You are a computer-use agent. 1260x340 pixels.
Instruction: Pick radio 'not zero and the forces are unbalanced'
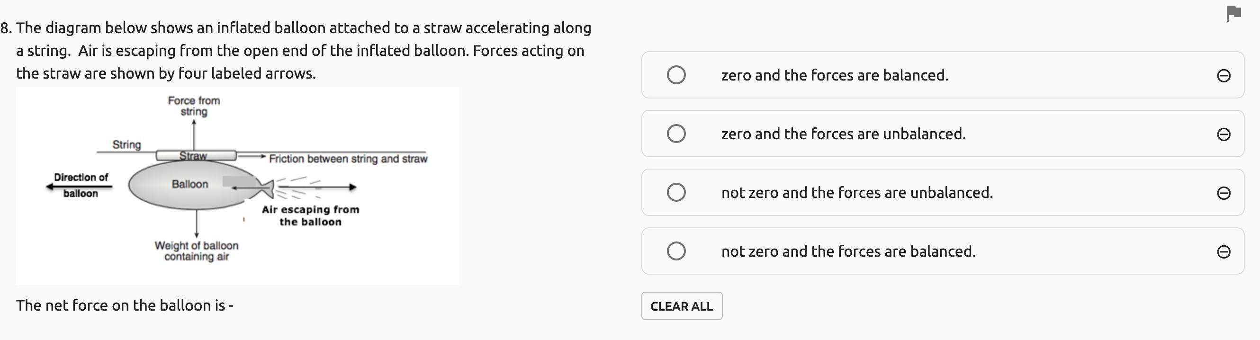676,192
